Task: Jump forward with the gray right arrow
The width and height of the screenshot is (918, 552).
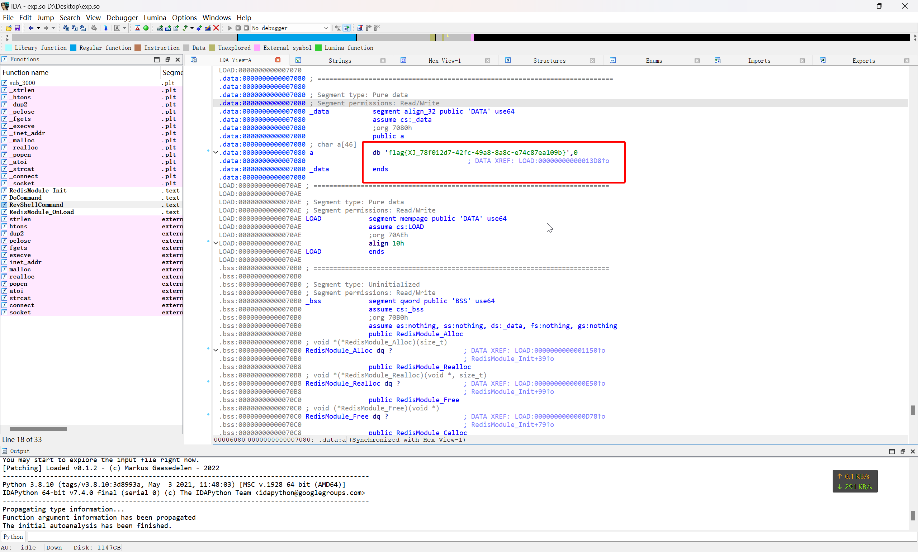Action: pos(46,28)
